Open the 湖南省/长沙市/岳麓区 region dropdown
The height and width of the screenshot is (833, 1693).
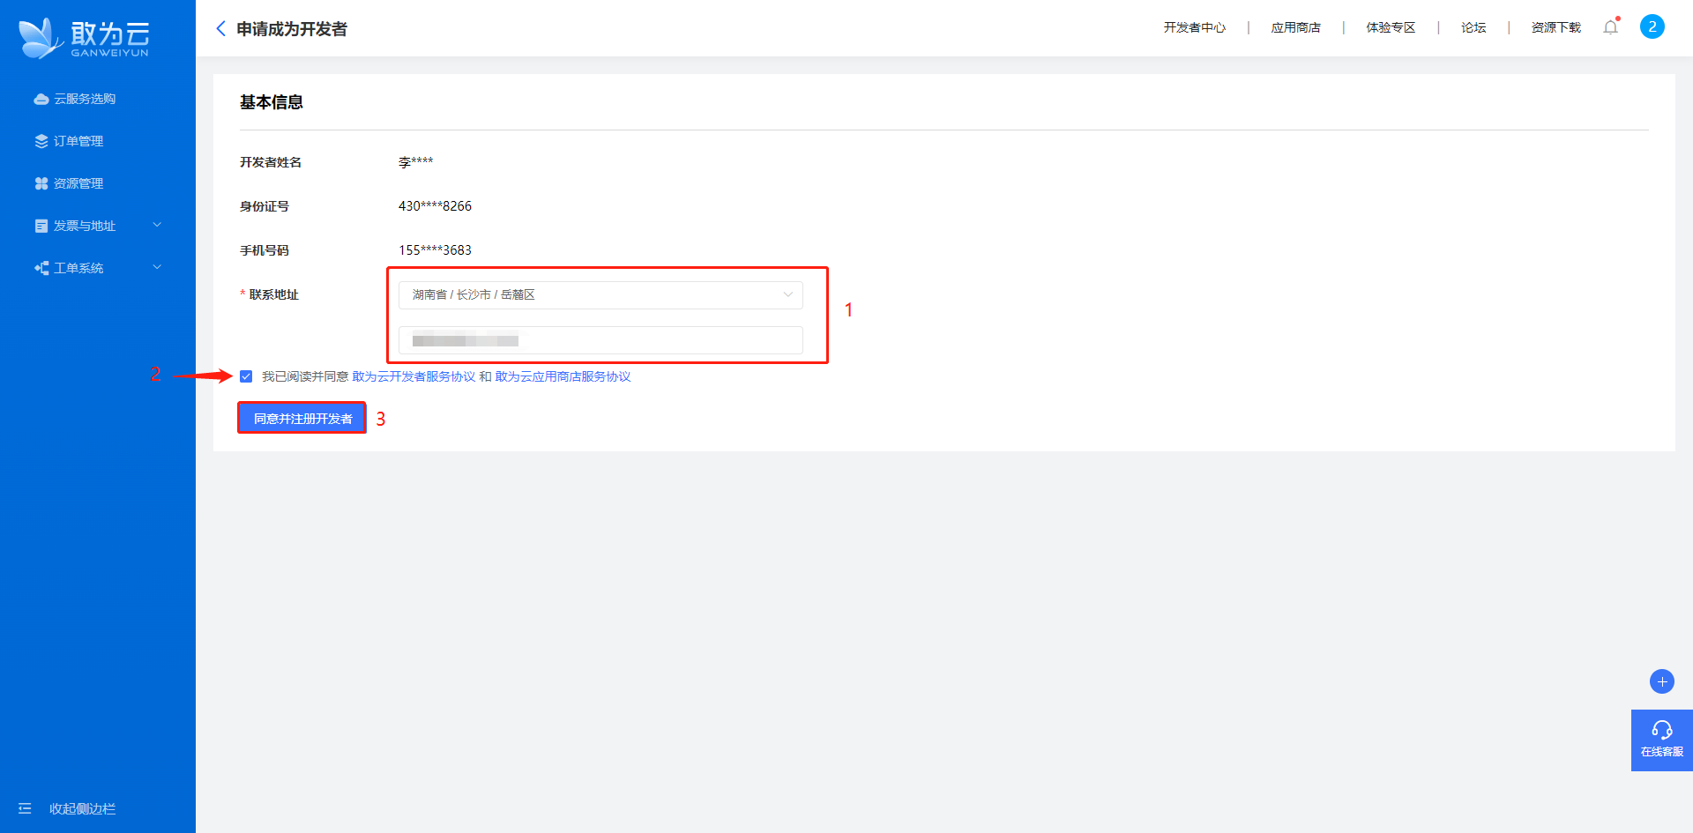pos(600,294)
